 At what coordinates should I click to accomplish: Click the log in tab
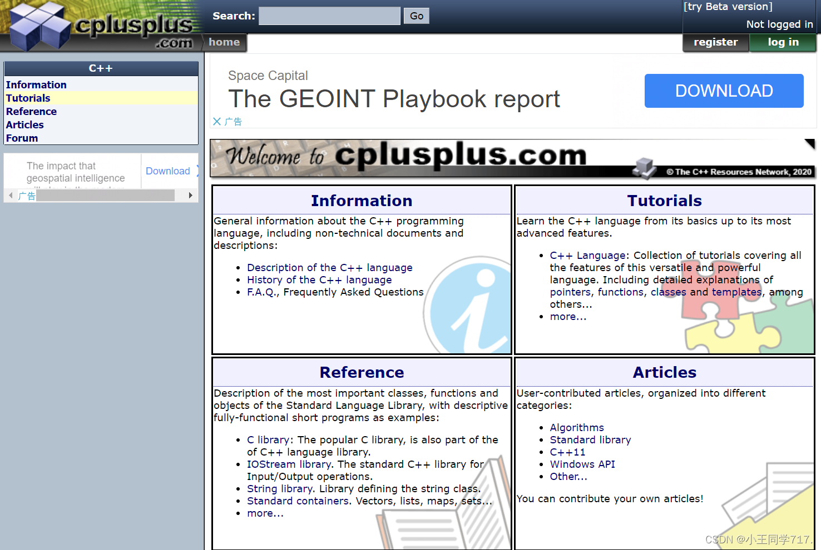[783, 42]
